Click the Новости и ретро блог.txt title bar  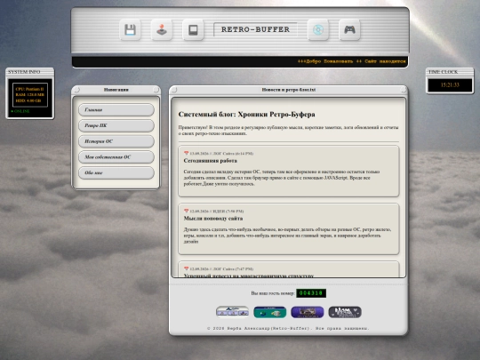point(289,90)
